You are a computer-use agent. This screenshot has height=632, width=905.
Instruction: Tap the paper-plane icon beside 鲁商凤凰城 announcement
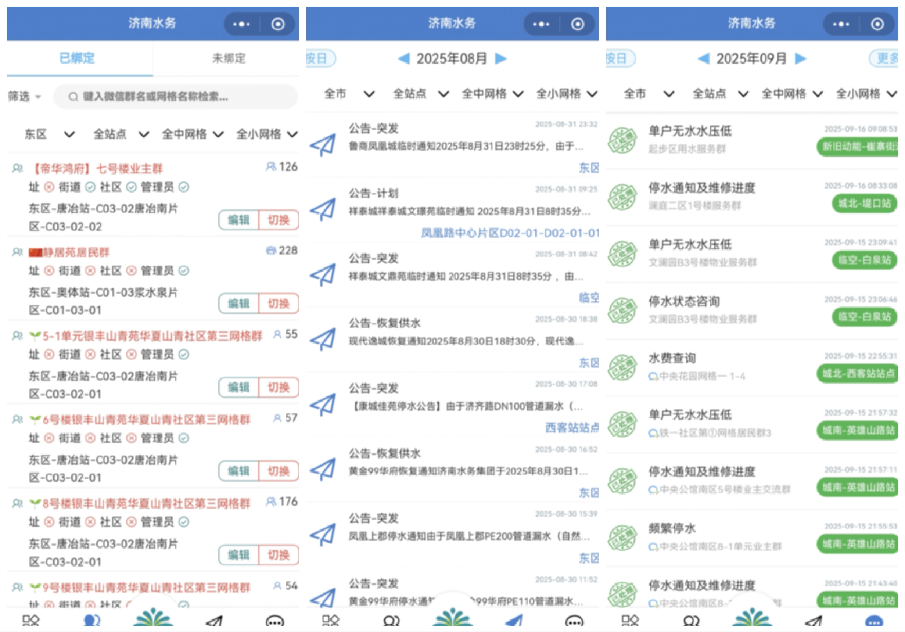323,145
